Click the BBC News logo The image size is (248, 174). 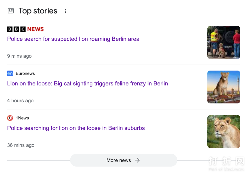[x=25, y=29]
